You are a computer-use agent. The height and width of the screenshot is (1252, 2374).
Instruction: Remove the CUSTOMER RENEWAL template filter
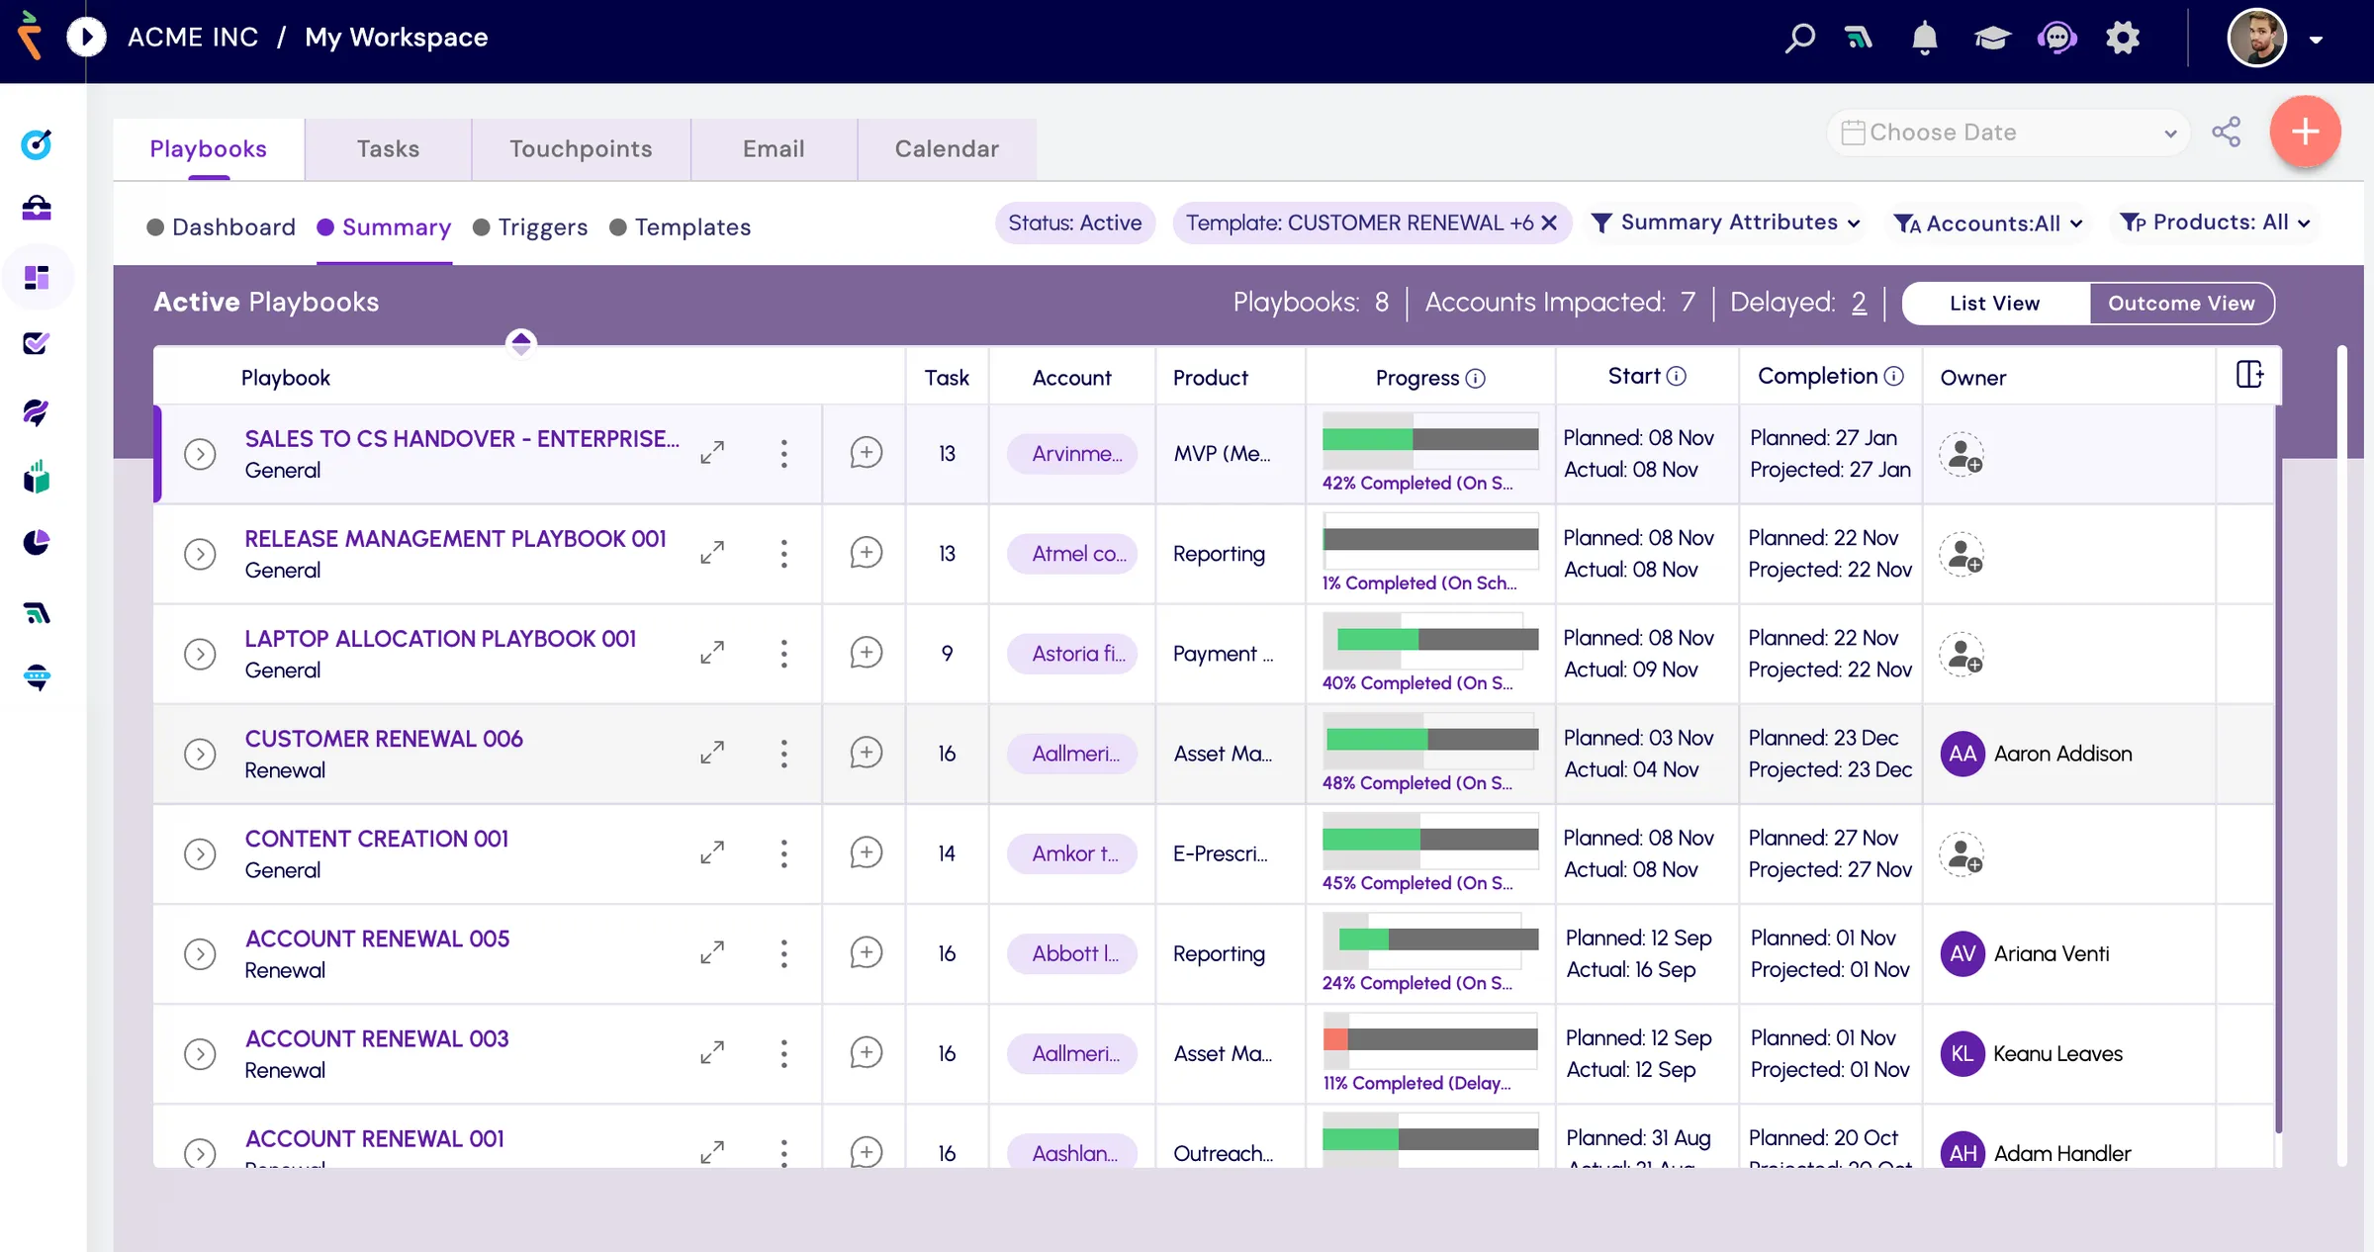pos(1549,223)
